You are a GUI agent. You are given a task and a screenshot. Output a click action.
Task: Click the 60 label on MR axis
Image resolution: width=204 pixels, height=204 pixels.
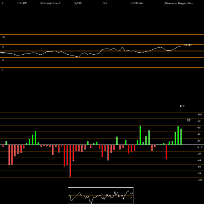[x=199, y=128]
